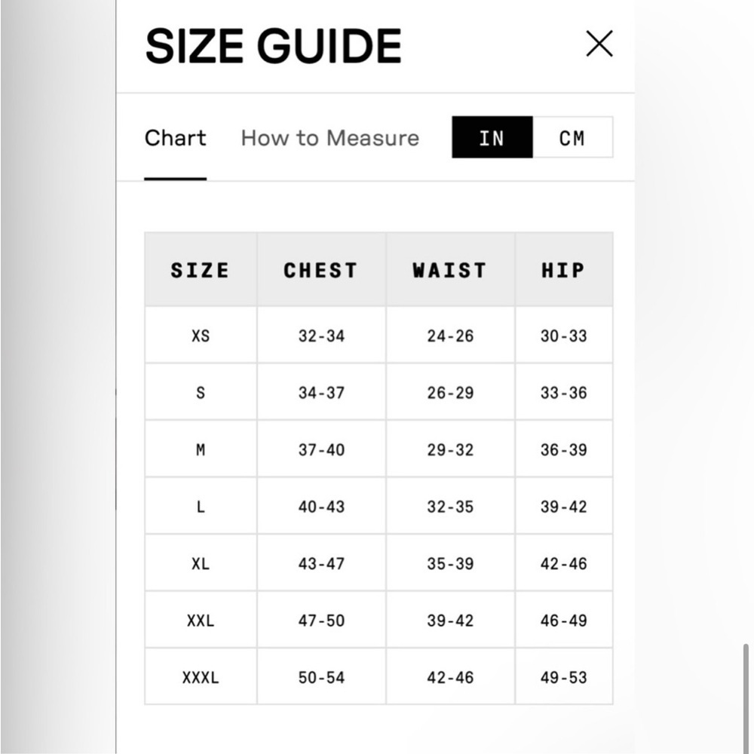Screen dimensions: 754x754
Task: Select the IN units toggle
Action: [x=492, y=137]
